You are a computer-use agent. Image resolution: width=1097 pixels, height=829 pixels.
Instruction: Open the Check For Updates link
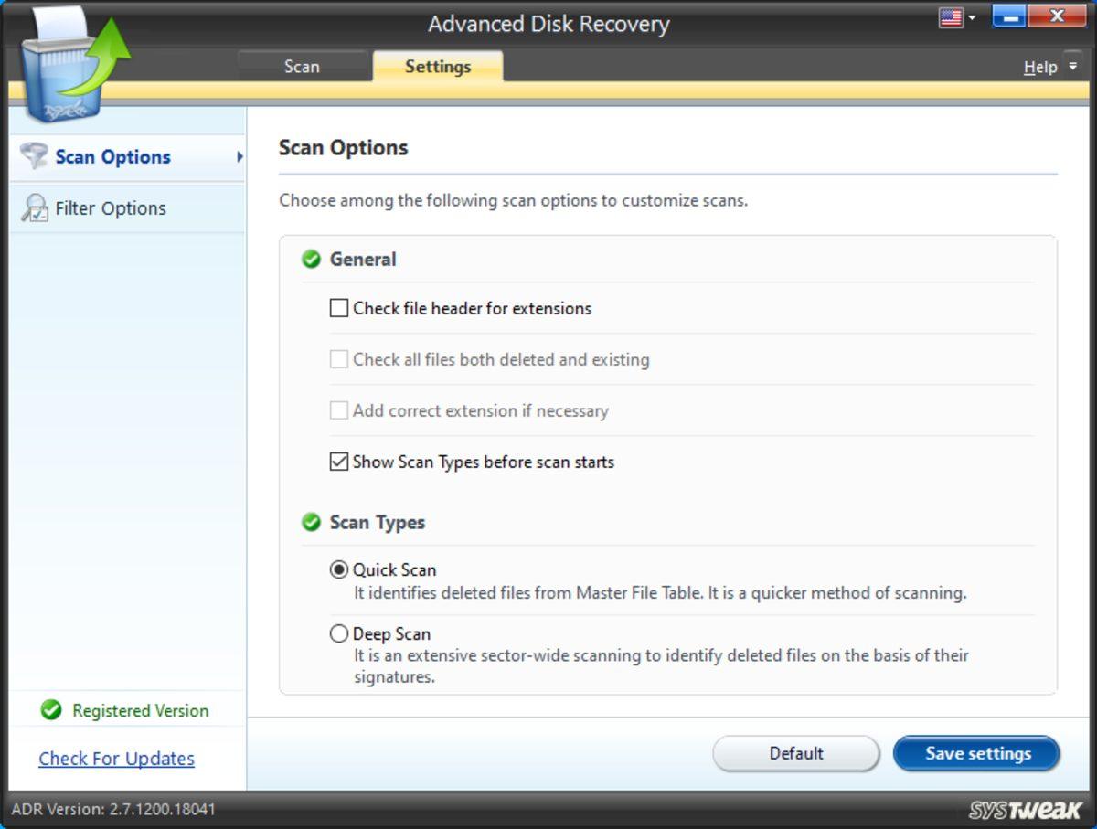116,759
